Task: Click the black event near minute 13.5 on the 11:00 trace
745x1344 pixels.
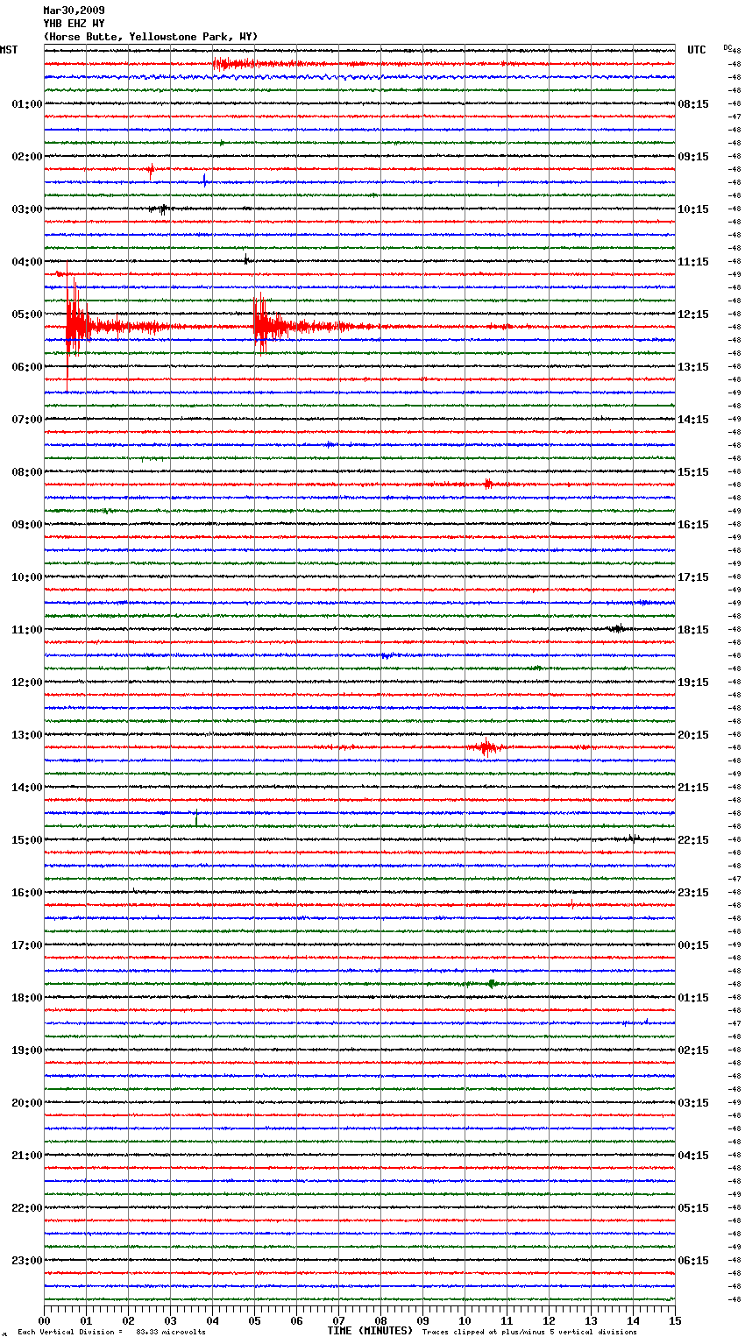Action: coord(618,628)
